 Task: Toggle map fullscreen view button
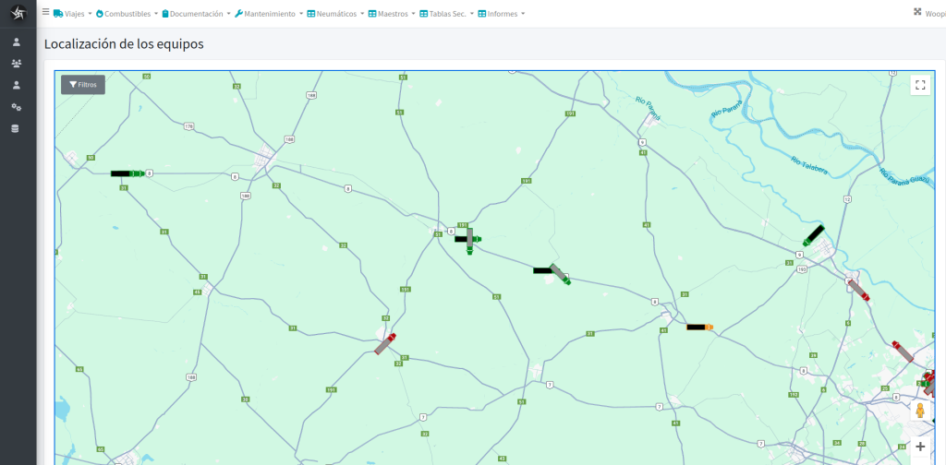tap(919, 85)
